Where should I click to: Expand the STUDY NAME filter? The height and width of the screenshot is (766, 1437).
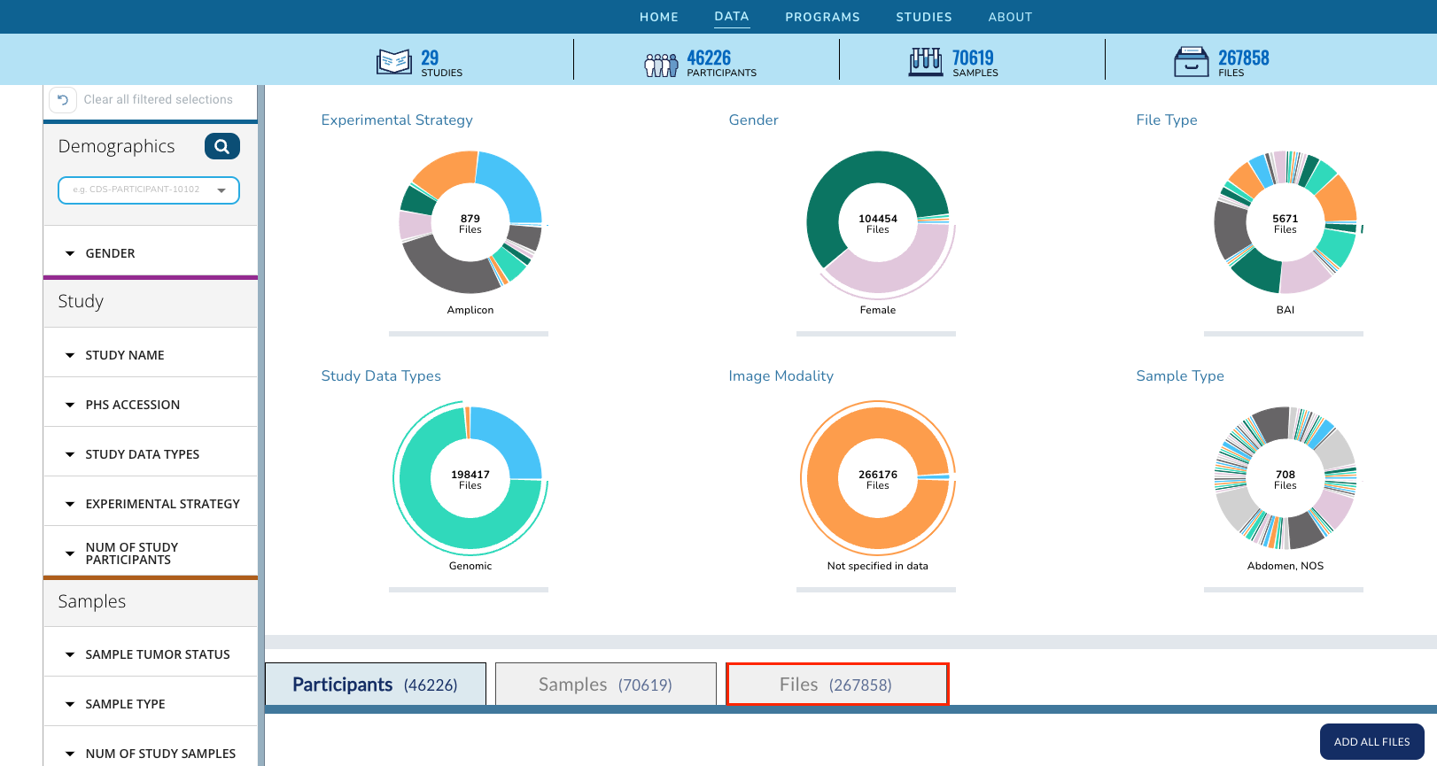point(151,355)
